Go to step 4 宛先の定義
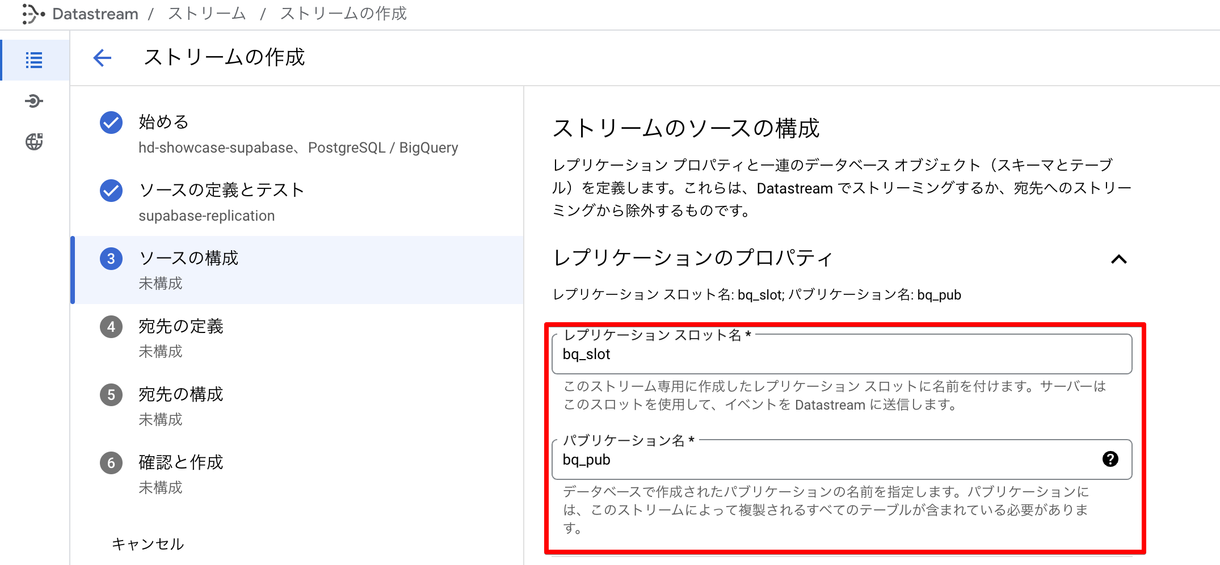 tap(181, 326)
